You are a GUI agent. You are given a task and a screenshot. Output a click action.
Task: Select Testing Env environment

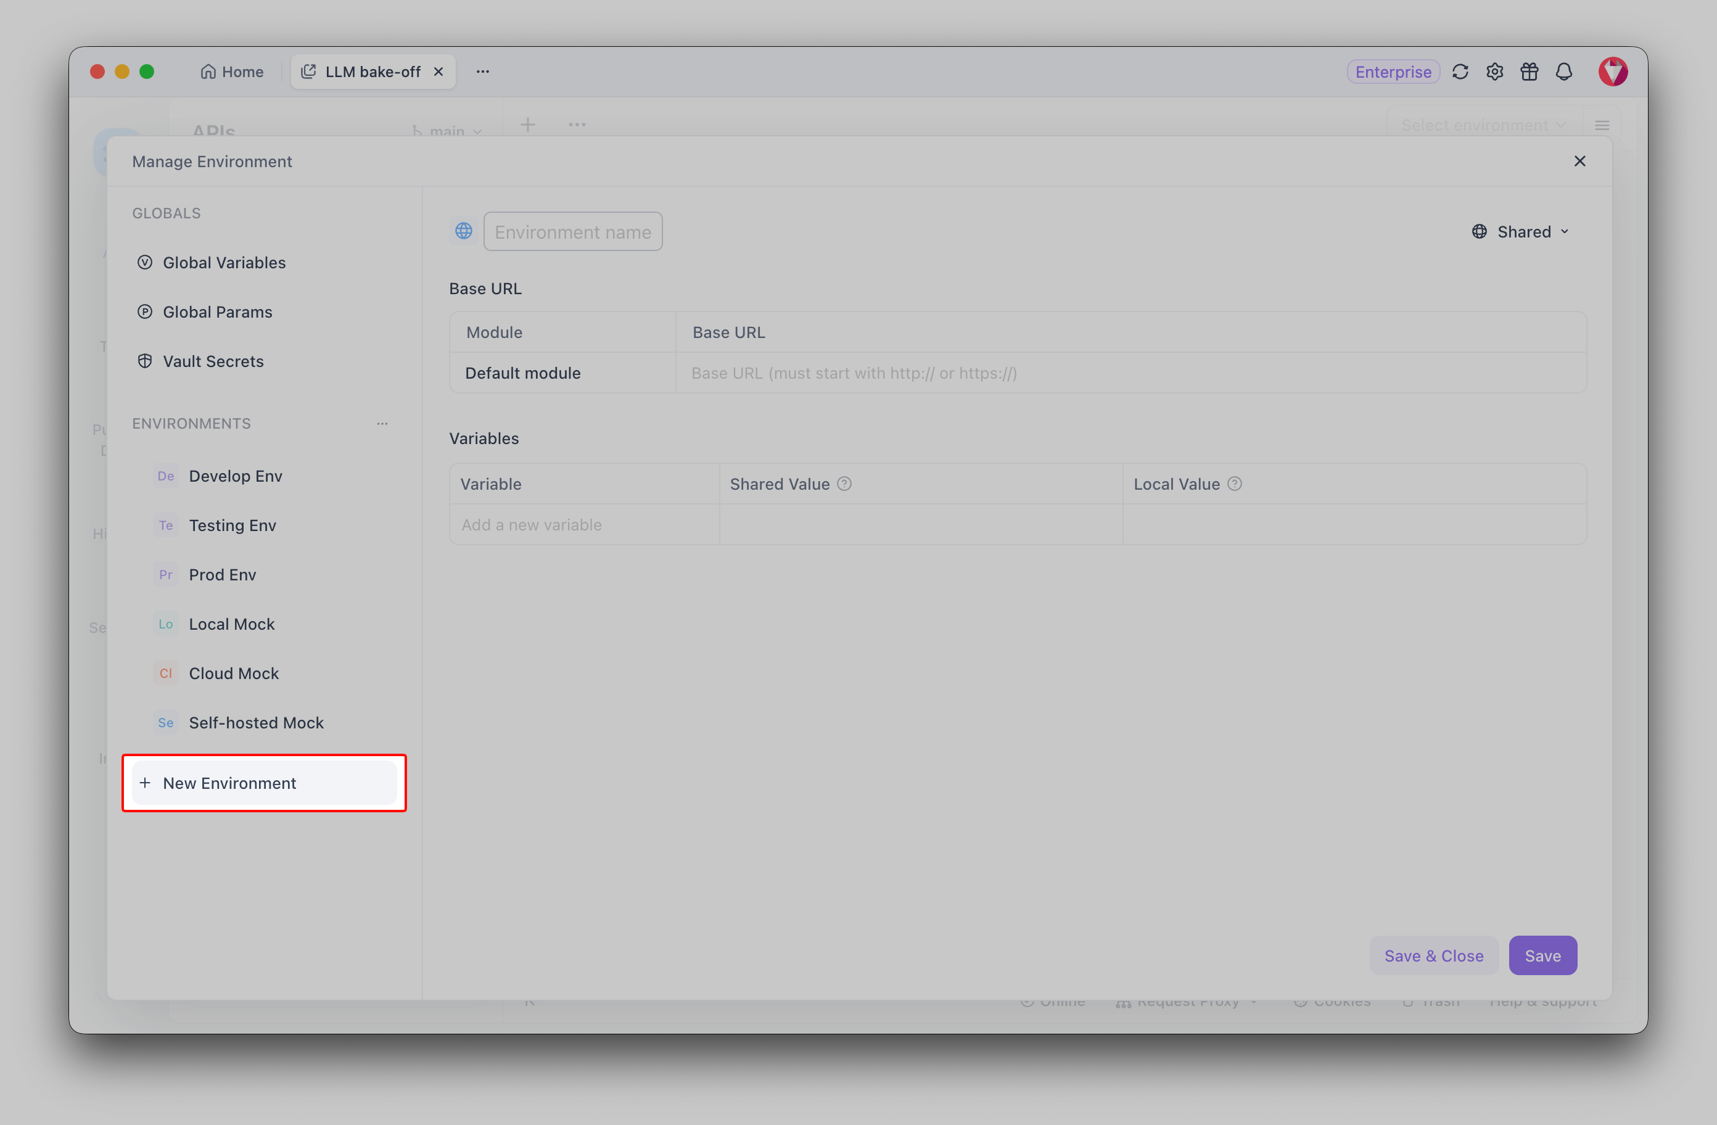263,525
